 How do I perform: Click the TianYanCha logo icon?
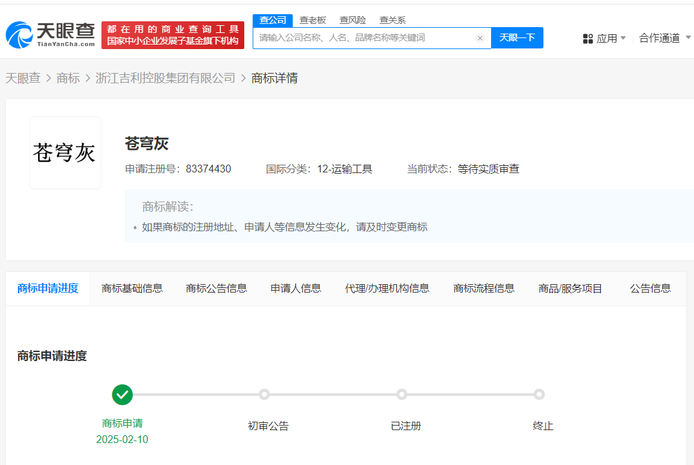pyautogui.click(x=19, y=35)
